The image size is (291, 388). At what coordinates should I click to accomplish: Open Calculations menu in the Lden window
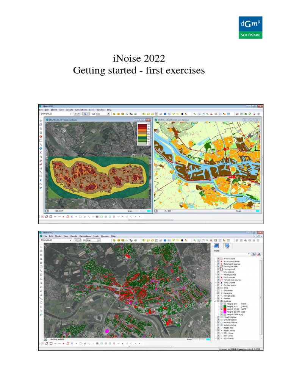click(x=82, y=236)
